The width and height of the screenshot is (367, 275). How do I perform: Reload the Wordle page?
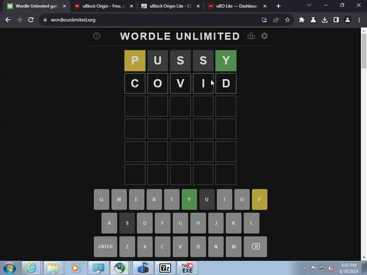(x=31, y=20)
